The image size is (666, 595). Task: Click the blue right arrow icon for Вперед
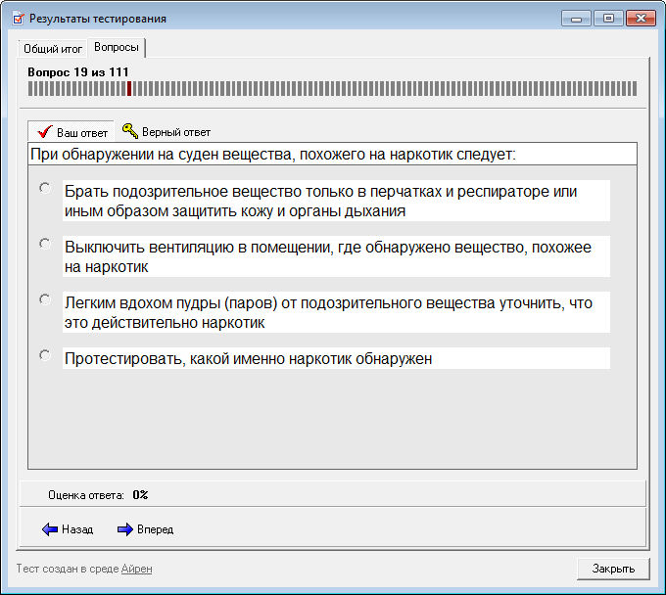pos(124,529)
